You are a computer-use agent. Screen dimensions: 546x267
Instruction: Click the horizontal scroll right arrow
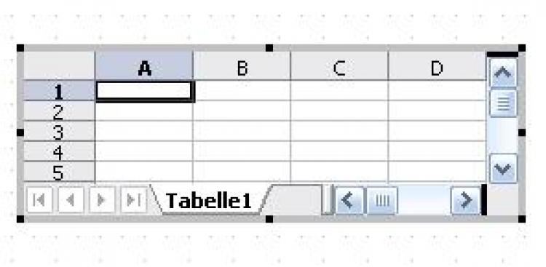466,200
